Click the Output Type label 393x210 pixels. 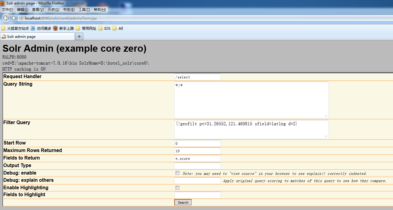click(x=17, y=166)
